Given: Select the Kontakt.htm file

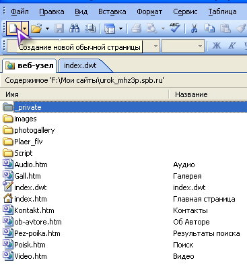Looking at the screenshot, I should point(34,210).
